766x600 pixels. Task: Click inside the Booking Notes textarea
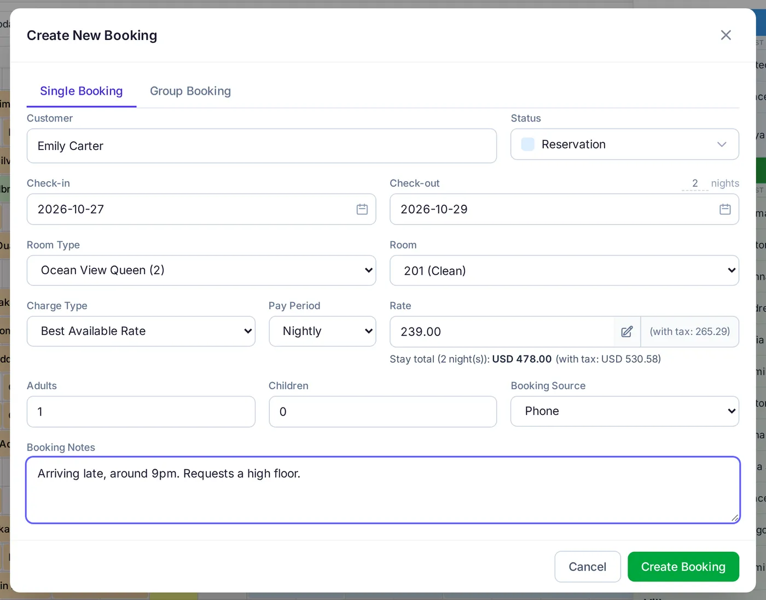point(382,490)
